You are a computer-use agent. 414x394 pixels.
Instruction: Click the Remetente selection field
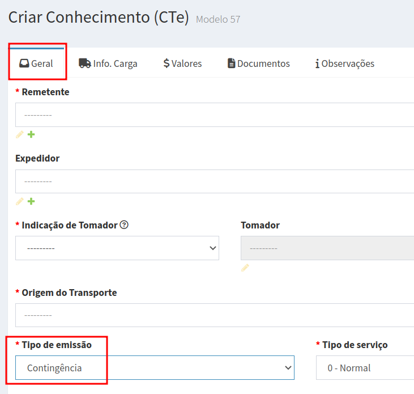(x=215, y=115)
